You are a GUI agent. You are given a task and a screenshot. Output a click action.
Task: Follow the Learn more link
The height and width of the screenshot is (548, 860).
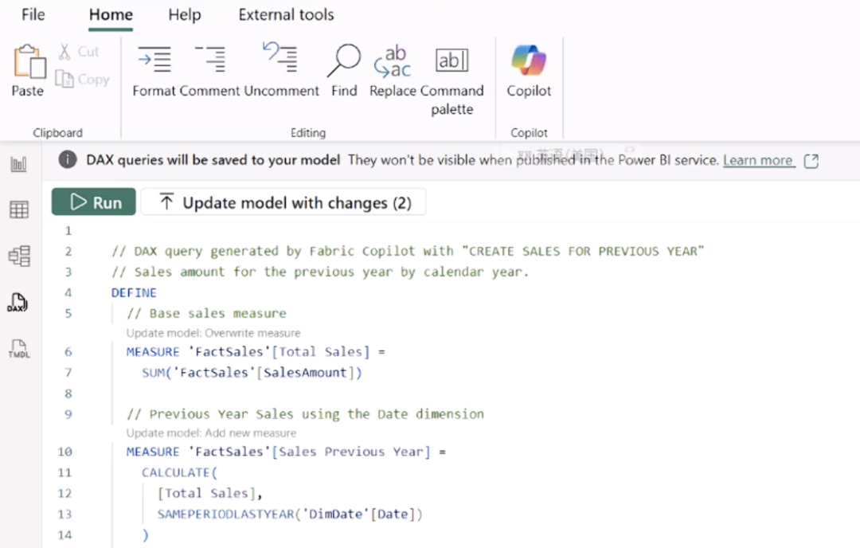pyautogui.click(x=758, y=160)
